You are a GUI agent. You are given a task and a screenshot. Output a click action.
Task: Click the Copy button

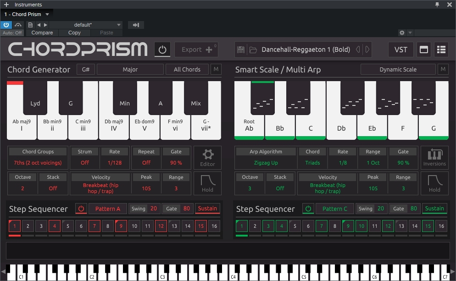point(74,33)
